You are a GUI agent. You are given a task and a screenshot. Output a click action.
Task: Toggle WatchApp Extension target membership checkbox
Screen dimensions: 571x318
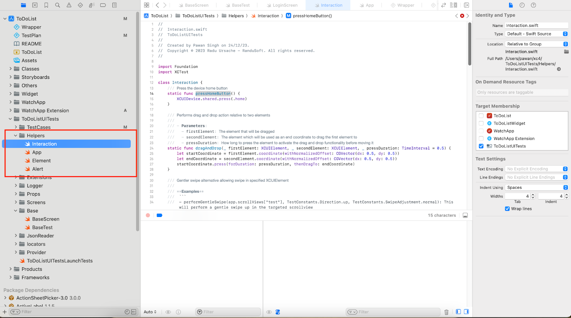coord(481,138)
